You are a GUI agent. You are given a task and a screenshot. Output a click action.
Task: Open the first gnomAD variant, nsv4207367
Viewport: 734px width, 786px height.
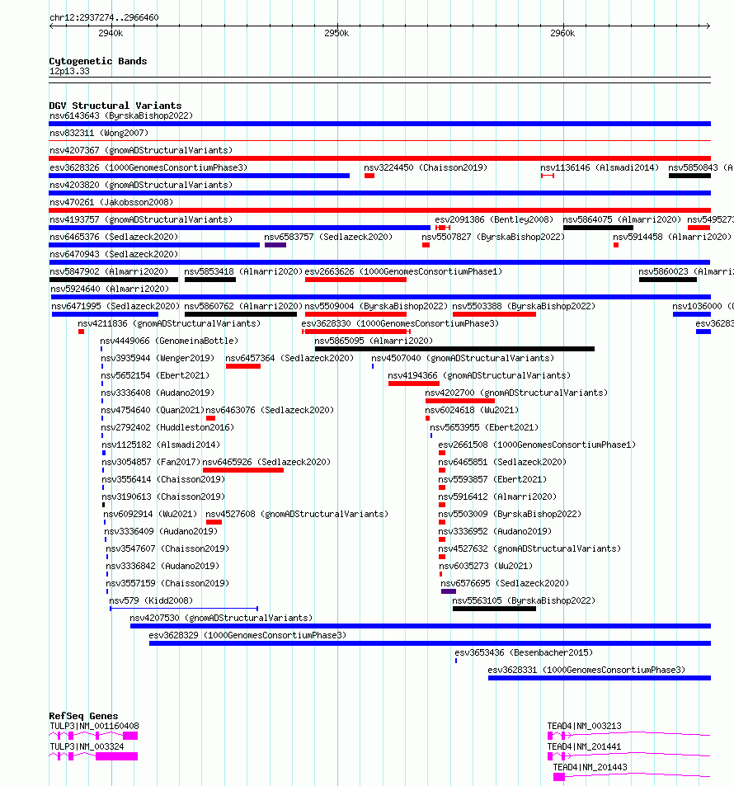coord(141,150)
